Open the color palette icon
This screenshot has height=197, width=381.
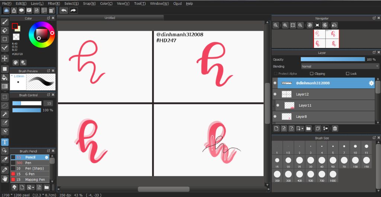(16, 62)
